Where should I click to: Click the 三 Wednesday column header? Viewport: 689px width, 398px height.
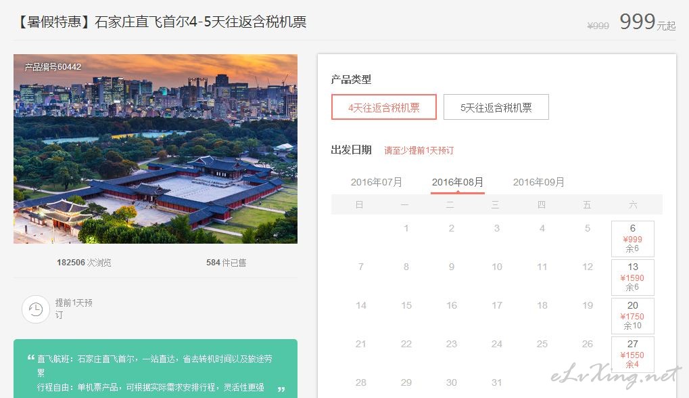pos(495,204)
